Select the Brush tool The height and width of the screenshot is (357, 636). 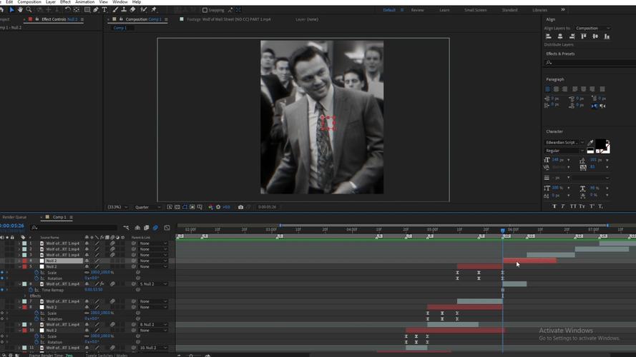(115, 10)
